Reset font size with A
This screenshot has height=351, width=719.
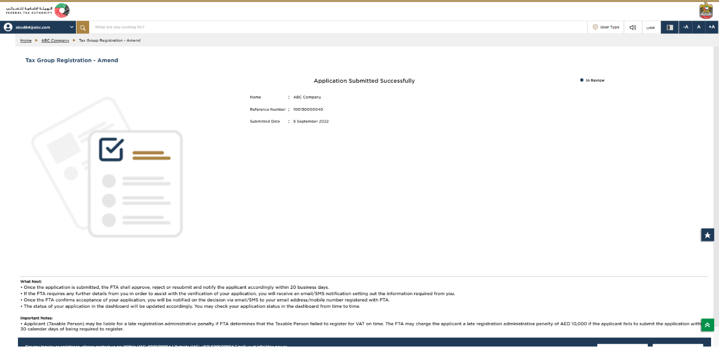click(x=699, y=27)
